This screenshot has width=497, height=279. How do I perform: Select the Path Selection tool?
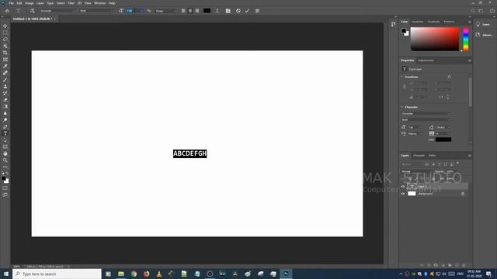(x=5, y=139)
